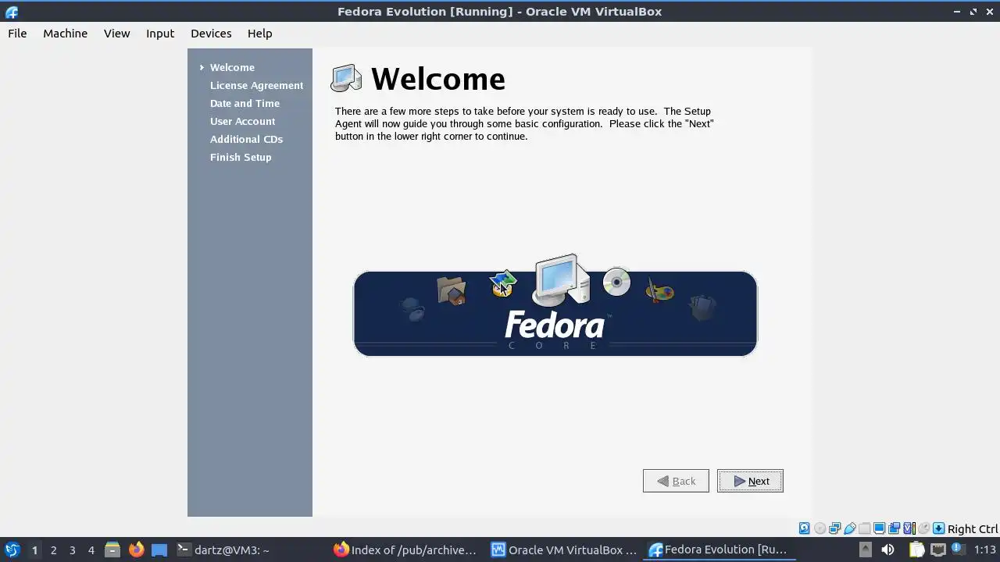Open the View menu
Viewport: 1000px width, 562px height.
pyautogui.click(x=116, y=34)
